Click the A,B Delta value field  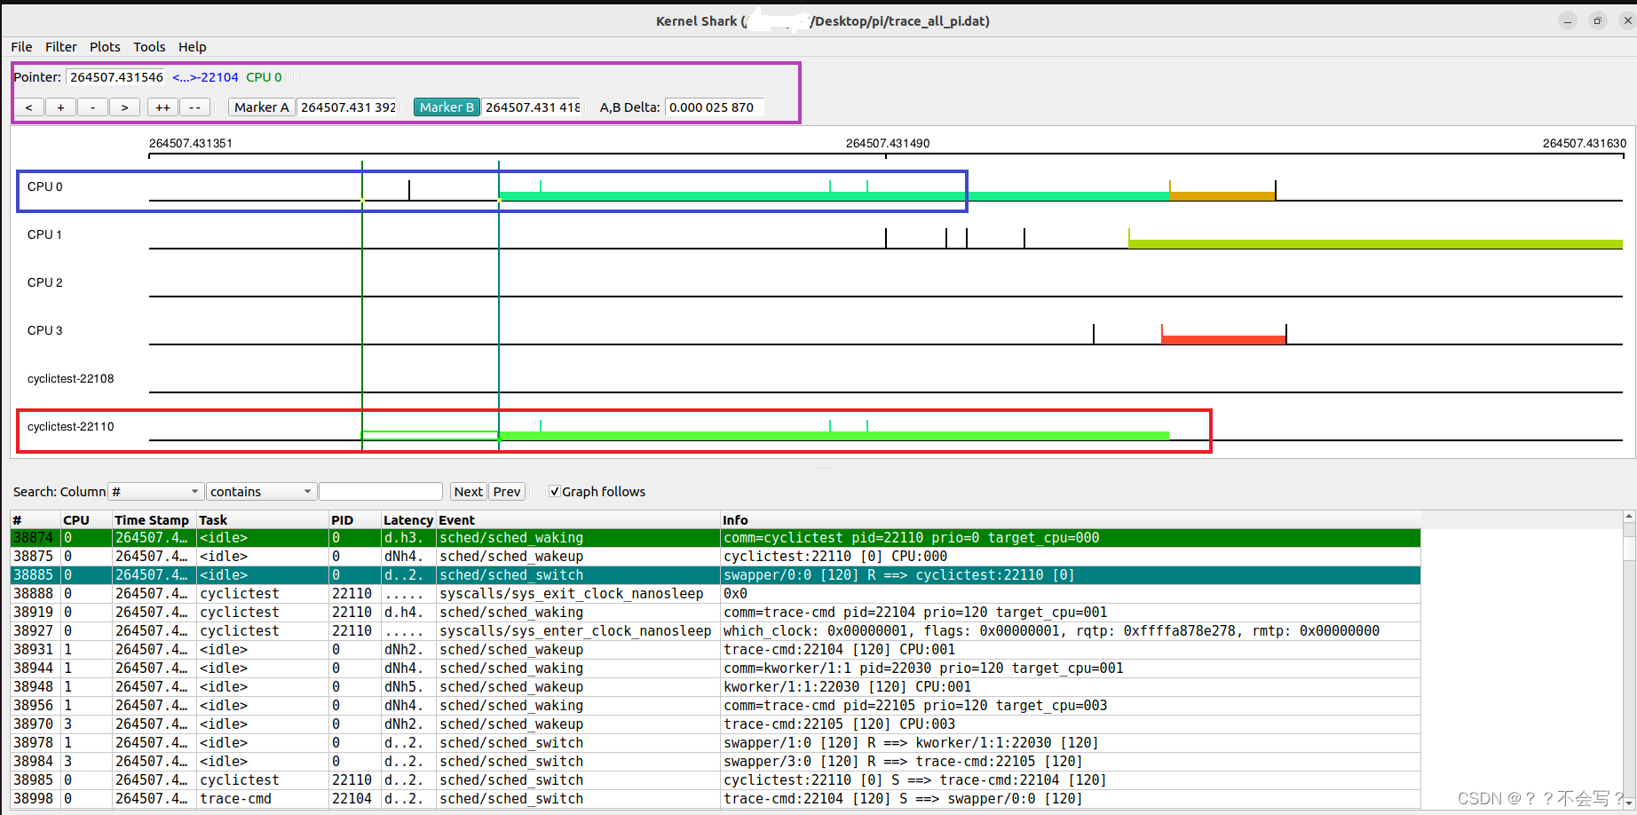click(x=714, y=107)
